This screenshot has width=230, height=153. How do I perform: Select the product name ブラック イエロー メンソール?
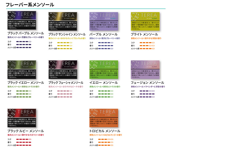pos(26,83)
